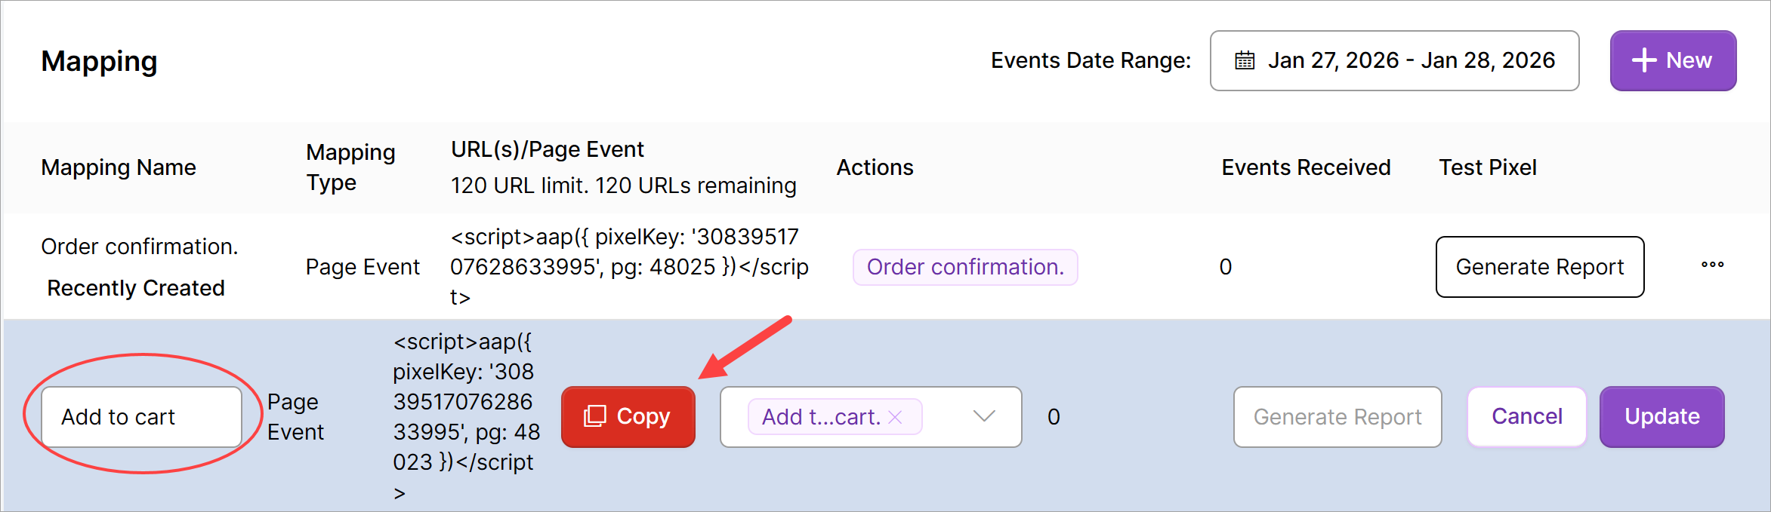This screenshot has width=1771, height=512.
Task: Click the Actions column header
Action: coord(875,167)
